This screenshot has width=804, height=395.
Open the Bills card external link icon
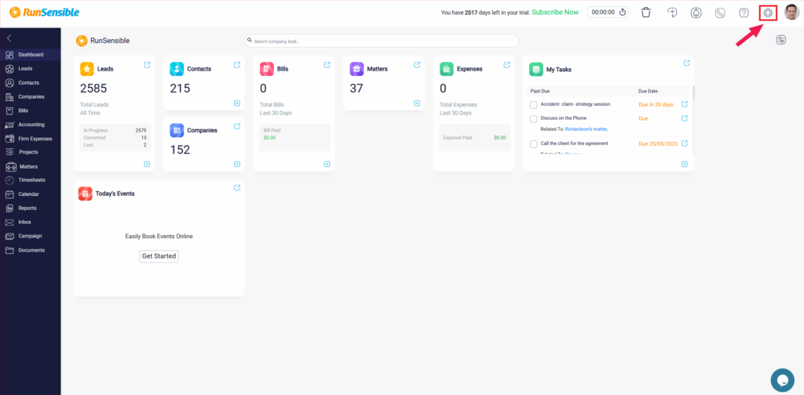pyautogui.click(x=327, y=65)
